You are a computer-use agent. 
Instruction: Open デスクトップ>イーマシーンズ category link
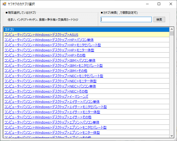[46, 97]
